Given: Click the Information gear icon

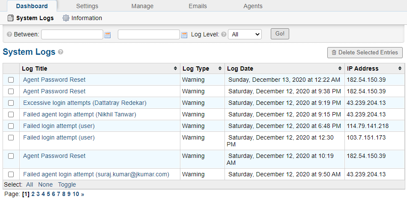Looking at the screenshot, I should click(x=66, y=18).
